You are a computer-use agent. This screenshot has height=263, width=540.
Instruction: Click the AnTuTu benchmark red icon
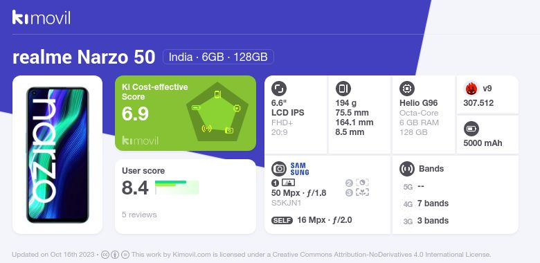tap(471, 89)
